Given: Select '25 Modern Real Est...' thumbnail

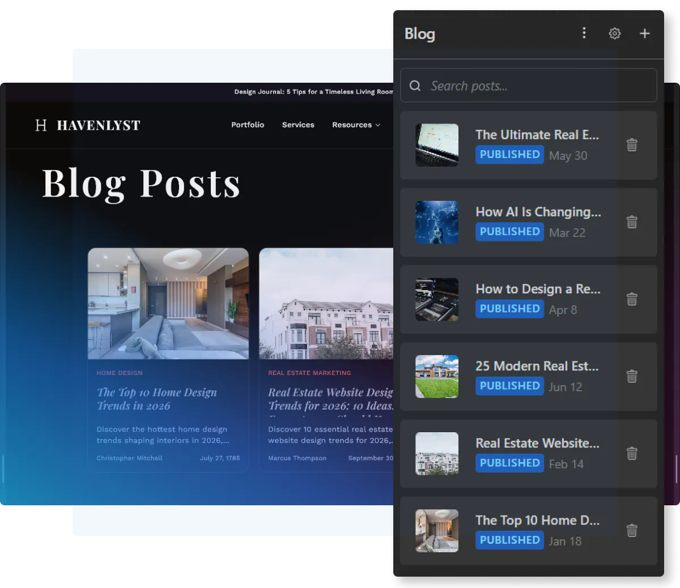Looking at the screenshot, I should tap(437, 376).
